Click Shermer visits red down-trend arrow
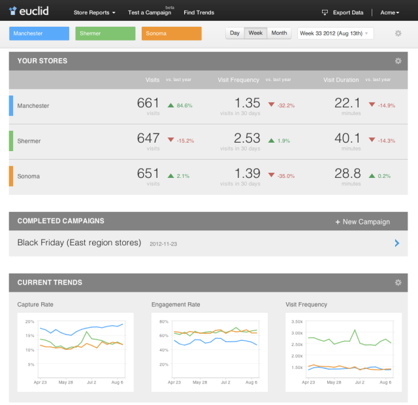 pos(170,140)
